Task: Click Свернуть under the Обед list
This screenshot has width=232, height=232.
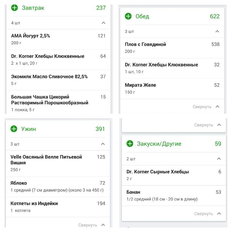Action: coord(206,107)
